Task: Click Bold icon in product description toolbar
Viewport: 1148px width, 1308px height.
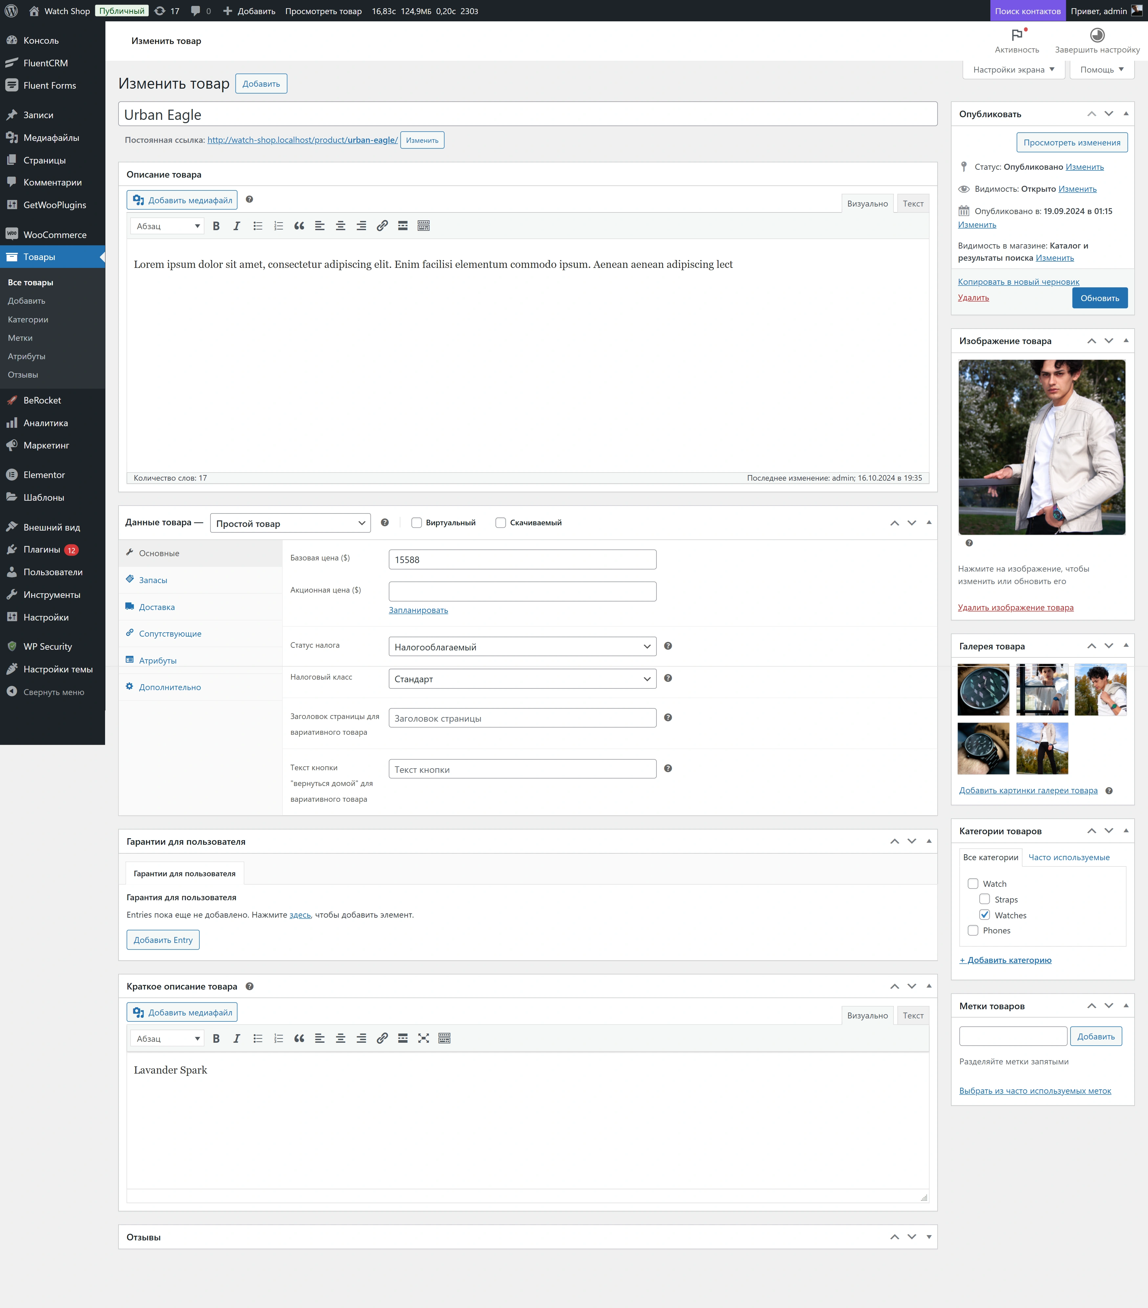Action: (x=216, y=226)
